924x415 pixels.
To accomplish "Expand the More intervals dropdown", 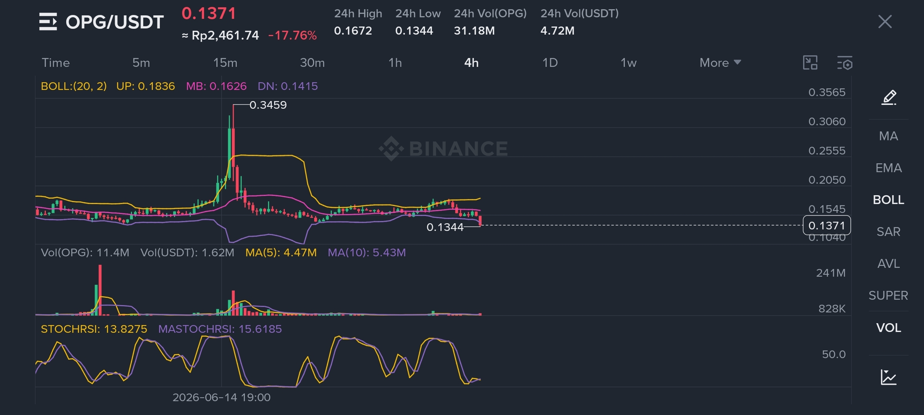I will coord(720,63).
